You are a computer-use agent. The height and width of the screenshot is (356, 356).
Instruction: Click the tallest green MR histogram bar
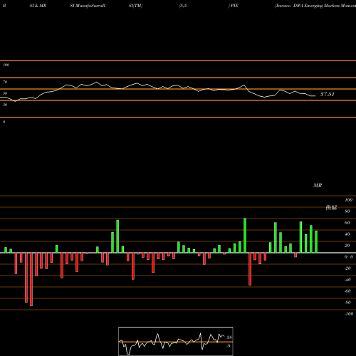245,236
